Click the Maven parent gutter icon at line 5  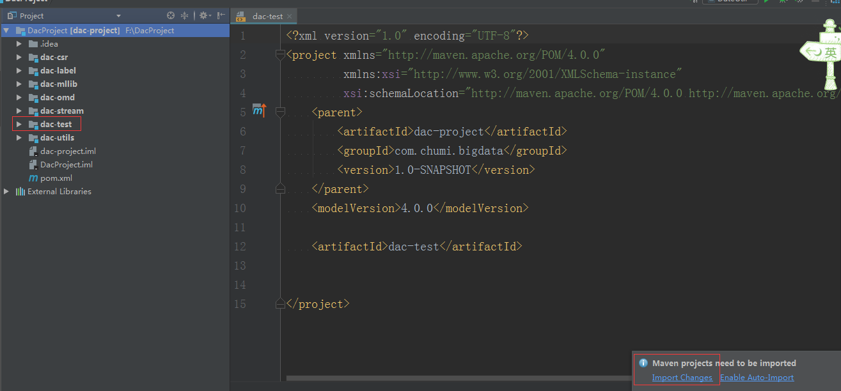(258, 111)
